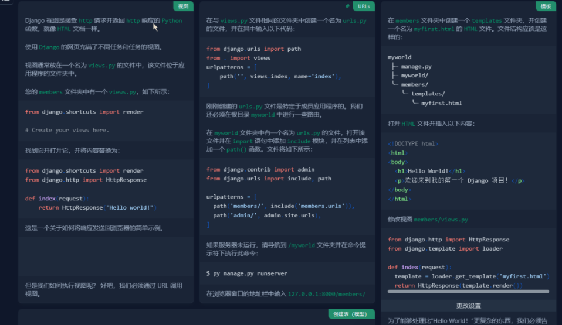Click the members/ folder in the file tree
The height and width of the screenshot is (325, 562).
coord(414,85)
